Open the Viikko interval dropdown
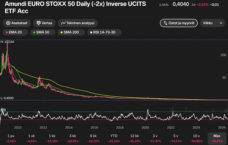228x145 pixels. click(x=212, y=23)
